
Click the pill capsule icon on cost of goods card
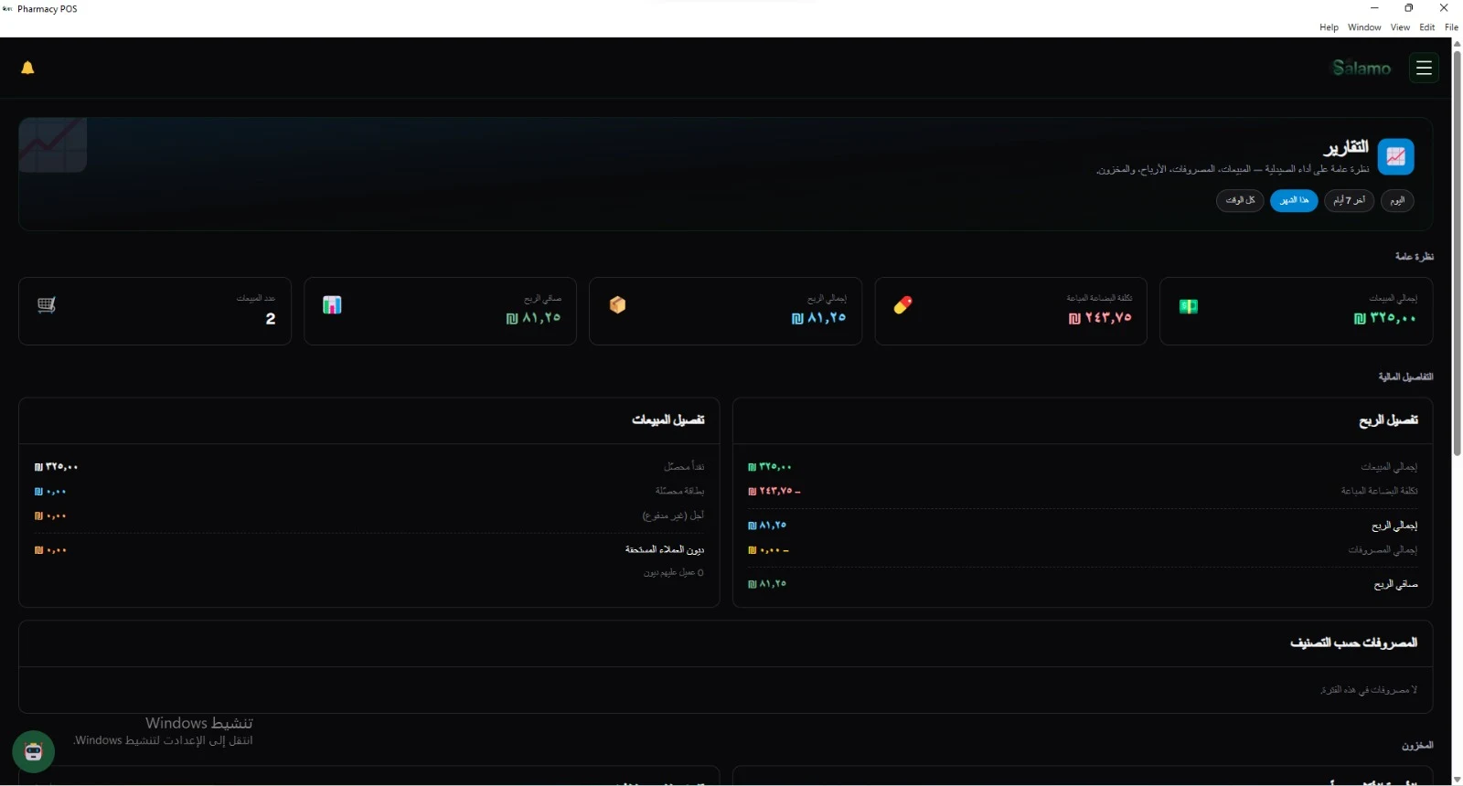[902, 305]
